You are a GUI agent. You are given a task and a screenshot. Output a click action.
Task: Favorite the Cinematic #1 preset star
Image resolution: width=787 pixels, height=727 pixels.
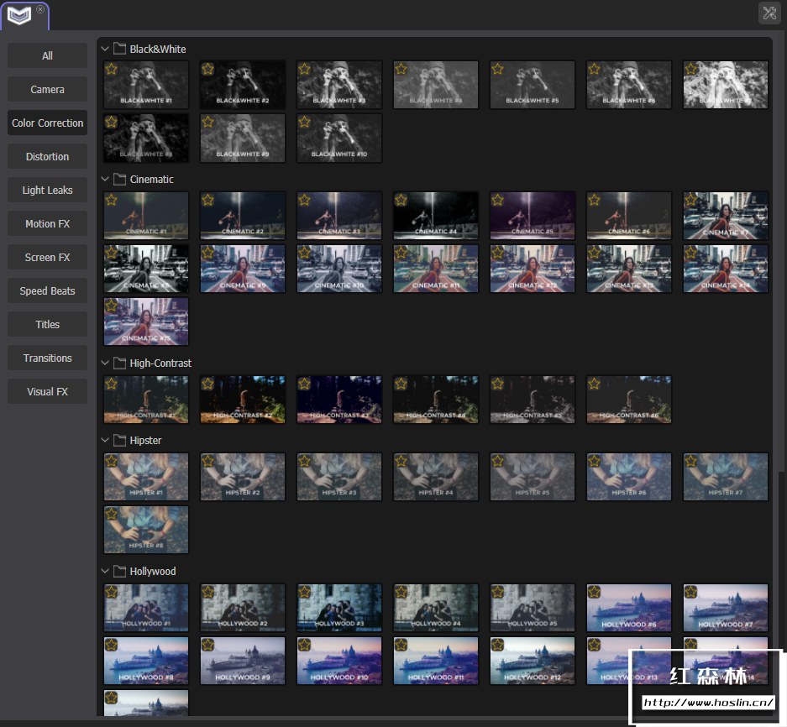coord(112,200)
